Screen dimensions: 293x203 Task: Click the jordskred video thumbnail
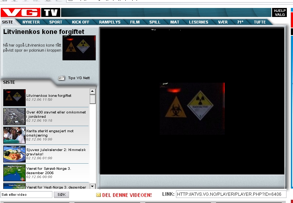(14, 117)
